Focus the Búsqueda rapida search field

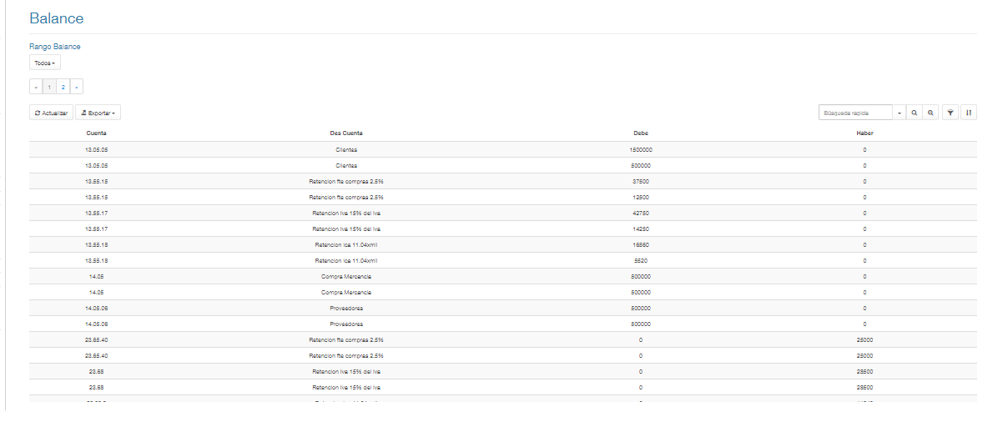855,113
